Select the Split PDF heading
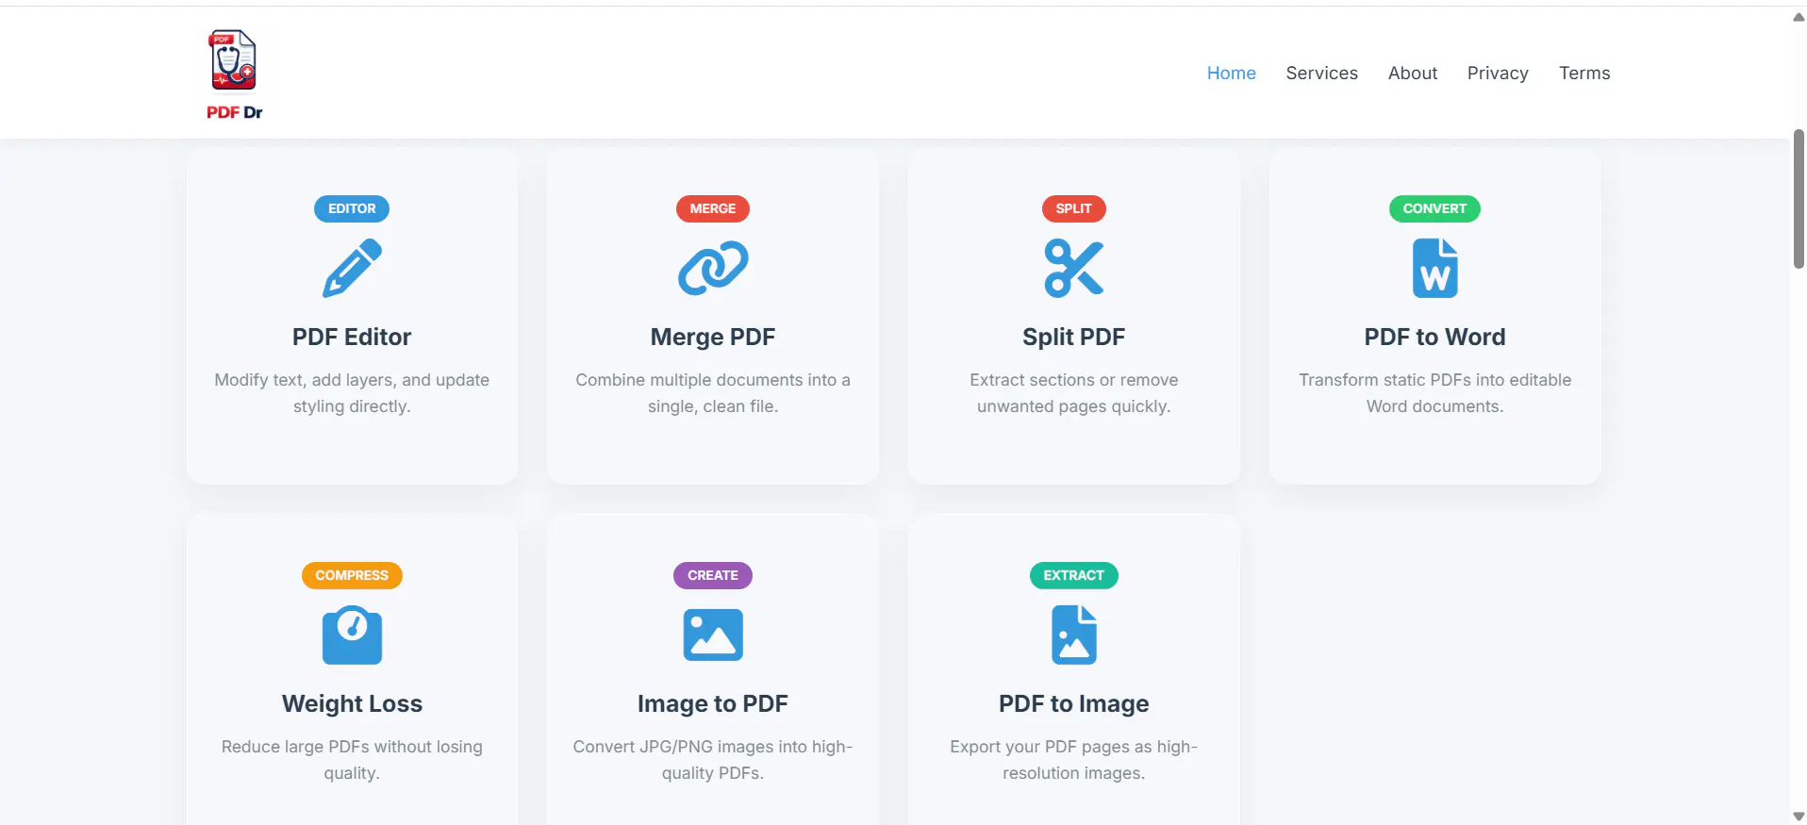 (1073, 337)
